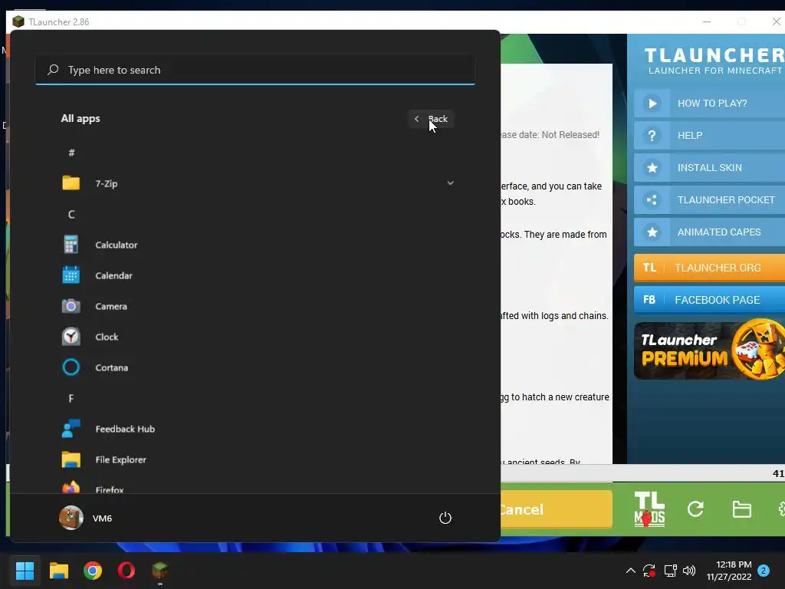This screenshot has width=785, height=589.
Task: Open the power options button
Action: pos(445,518)
